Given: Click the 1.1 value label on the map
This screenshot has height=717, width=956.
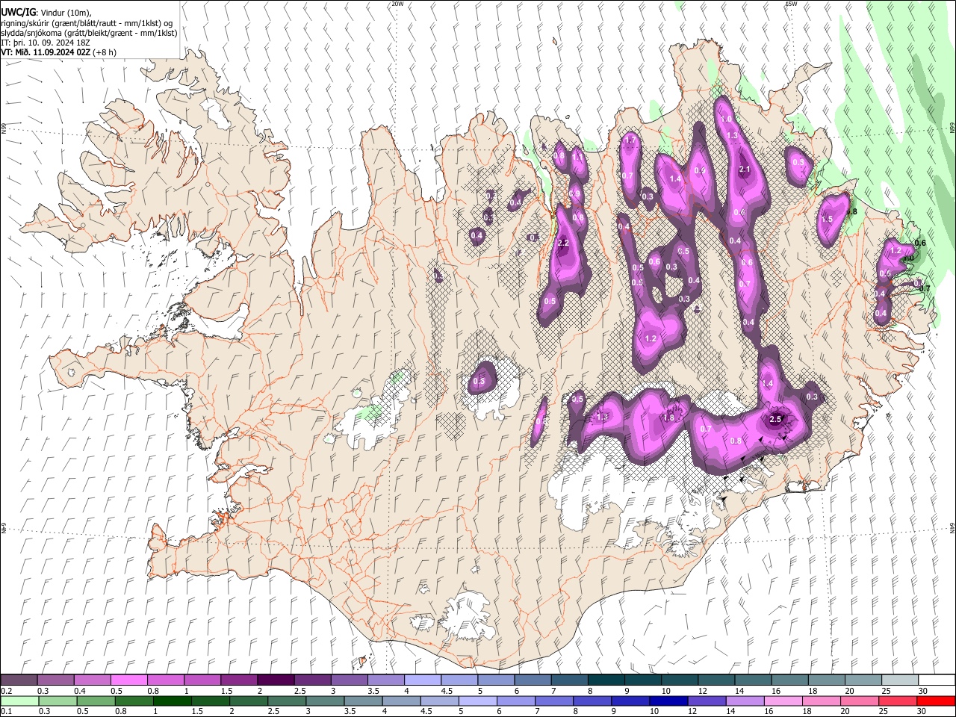Looking at the screenshot, I should 577,157.
